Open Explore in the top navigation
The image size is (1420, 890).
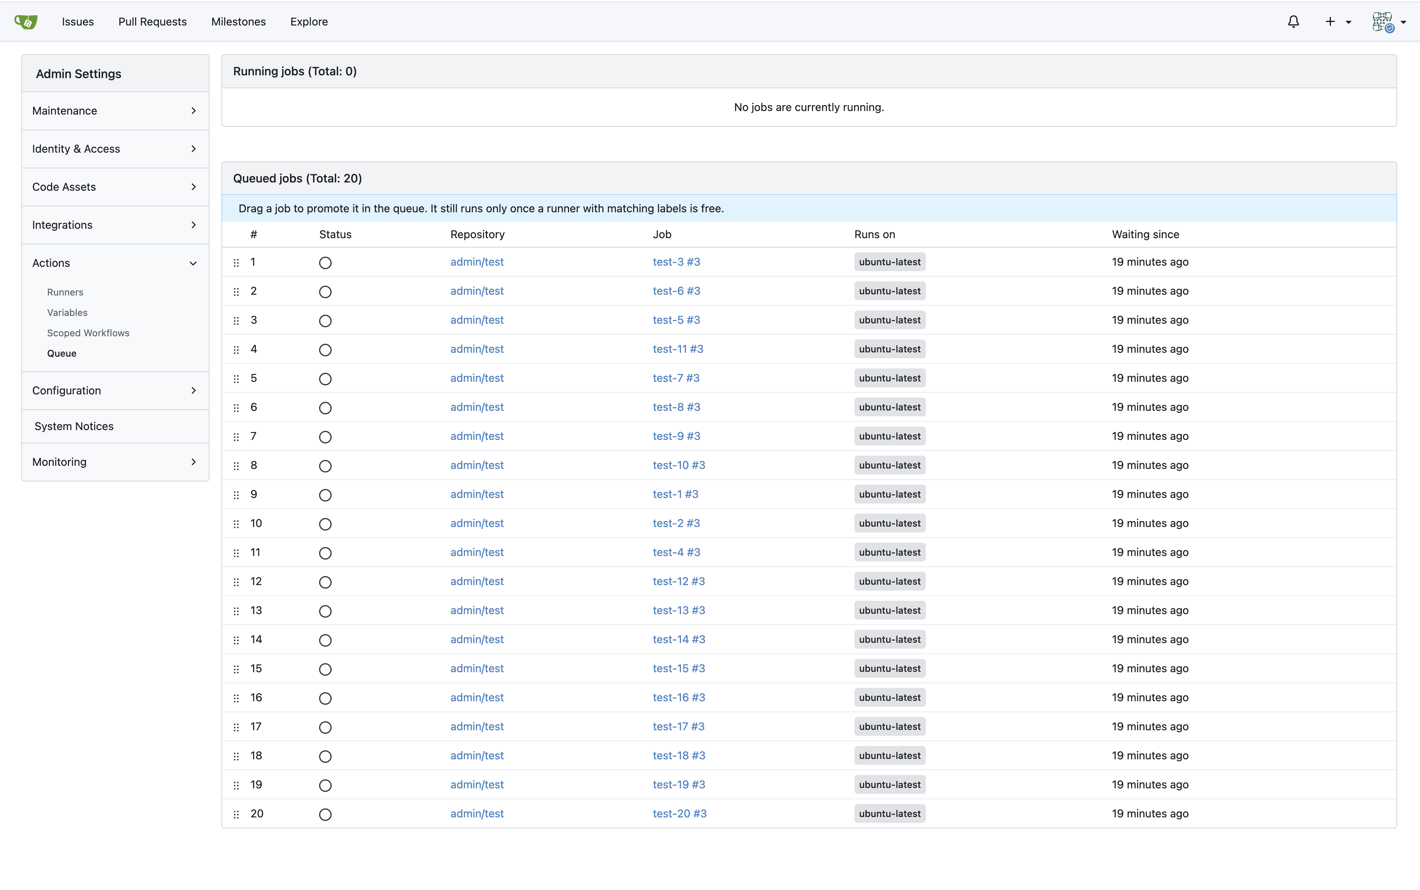(309, 22)
